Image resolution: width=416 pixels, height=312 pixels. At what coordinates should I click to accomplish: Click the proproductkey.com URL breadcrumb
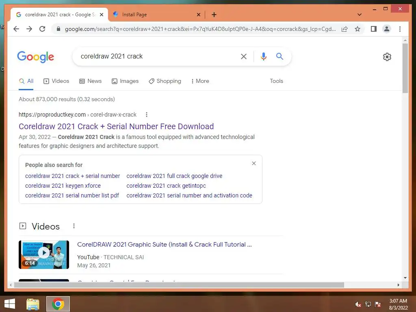[x=78, y=115]
